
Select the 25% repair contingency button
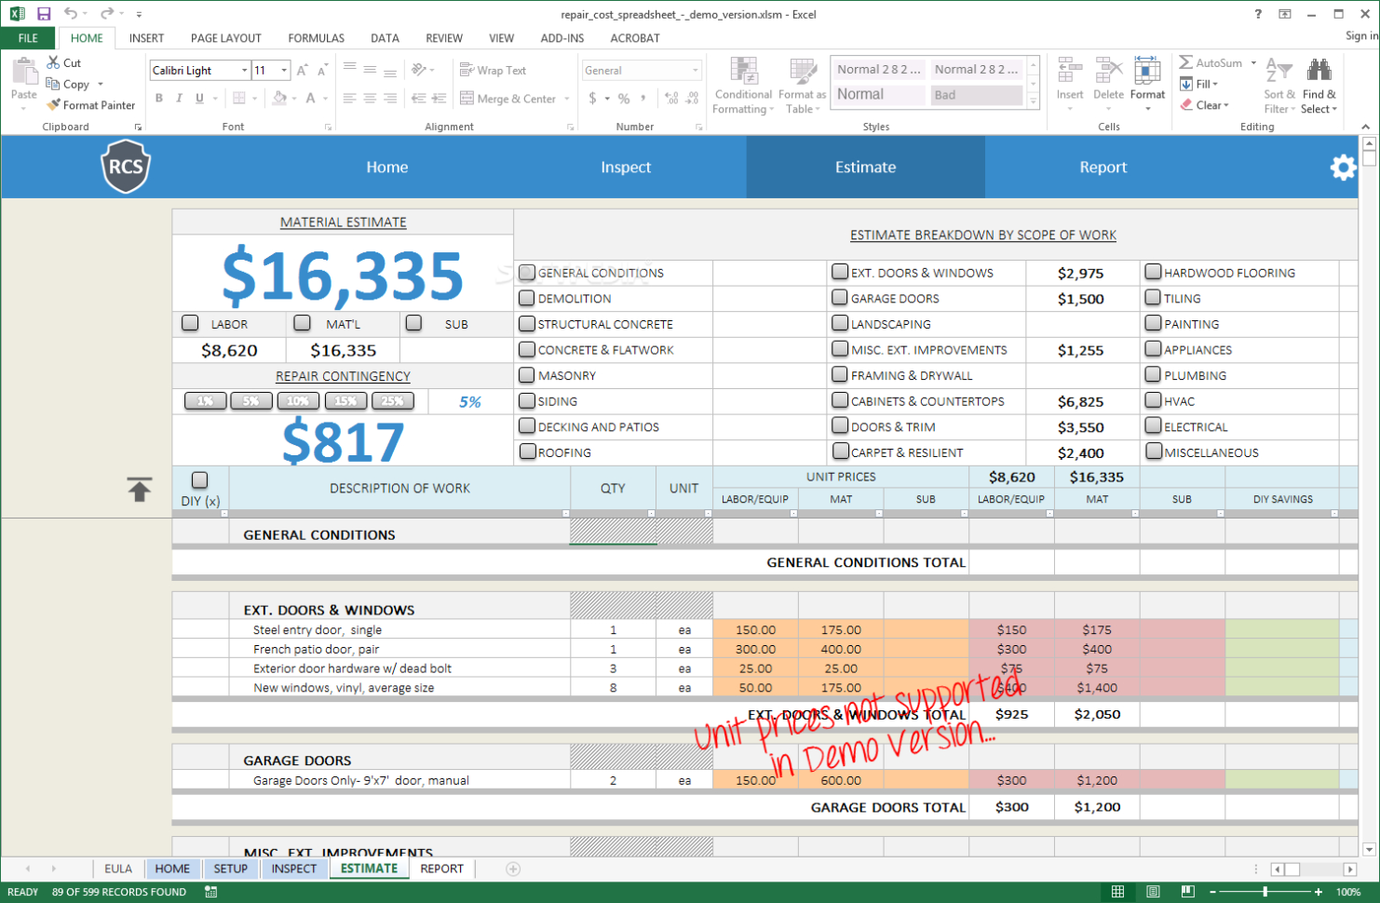392,400
